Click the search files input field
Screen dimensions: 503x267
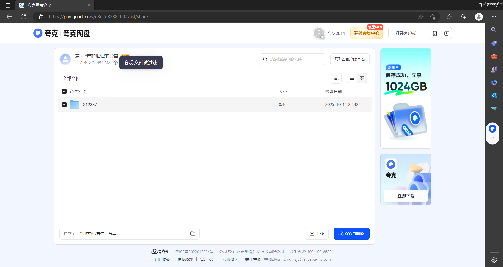click(295, 59)
